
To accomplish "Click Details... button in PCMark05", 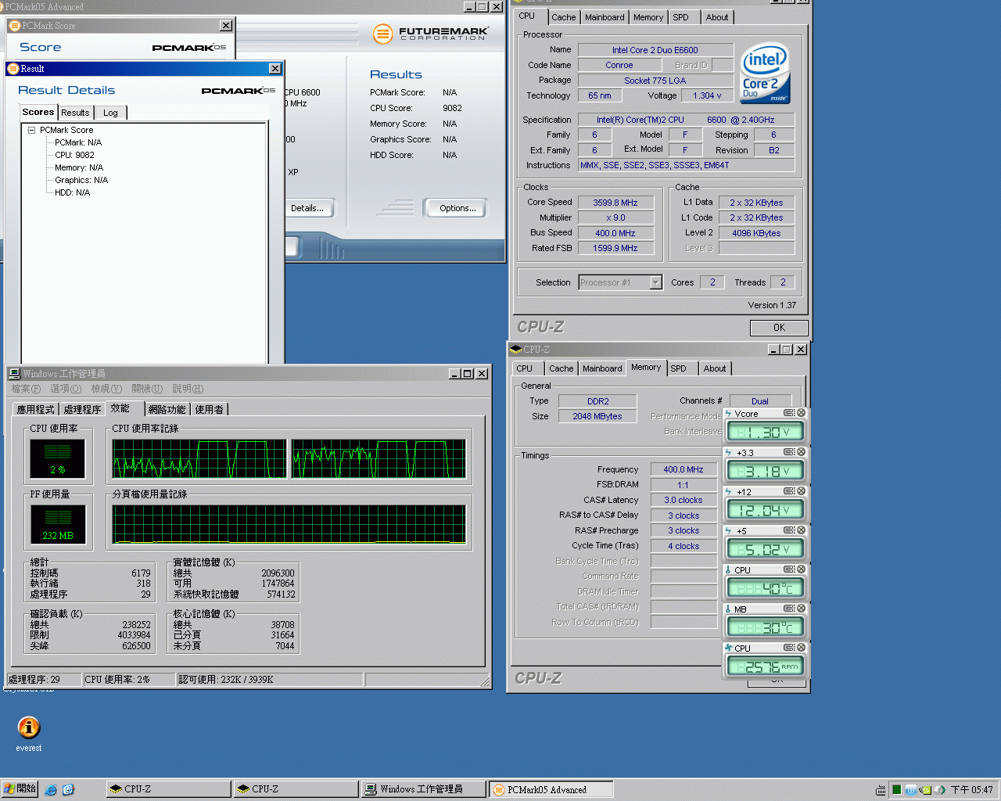I will click(307, 208).
